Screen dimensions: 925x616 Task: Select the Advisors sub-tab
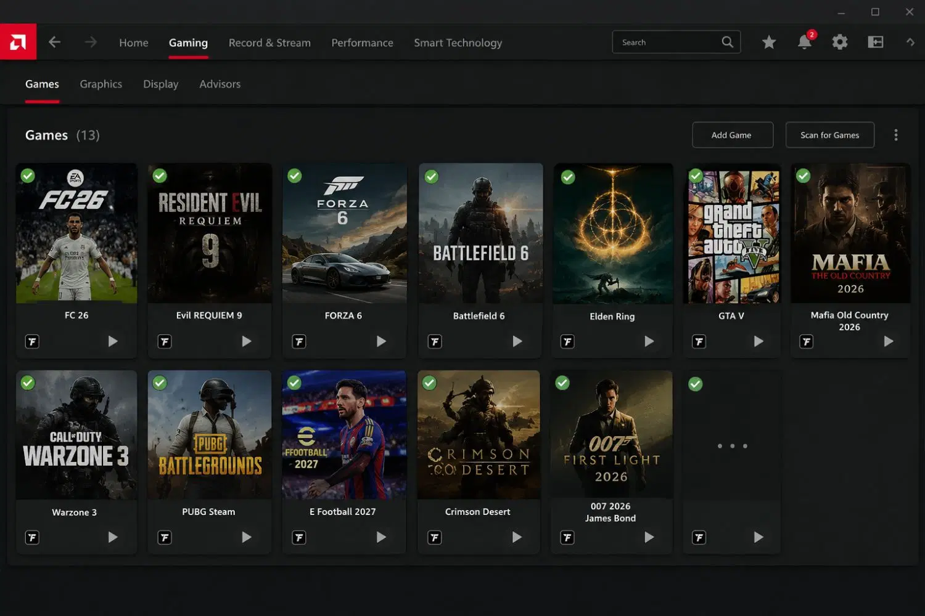coord(220,84)
